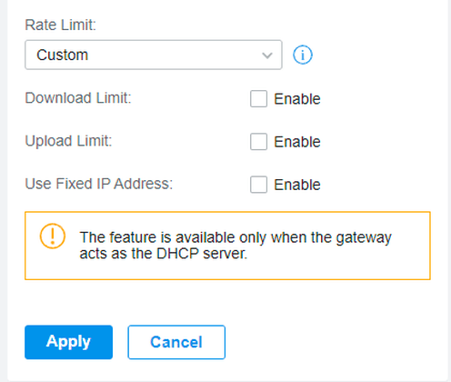The height and width of the screenshot is (382, 451).
Task: Click Enable label beside Download Limit
Action: coord(297,99)
